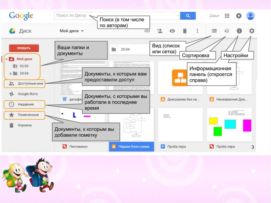Click the trash delete icon in toolbar
The image size is (271, 203).
coord(185,31)
